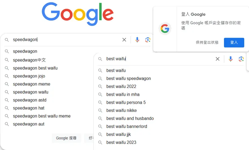Clear the best waifu search with the X icon
The height and width of the screenshot is (150, 249).
point(217,59)
